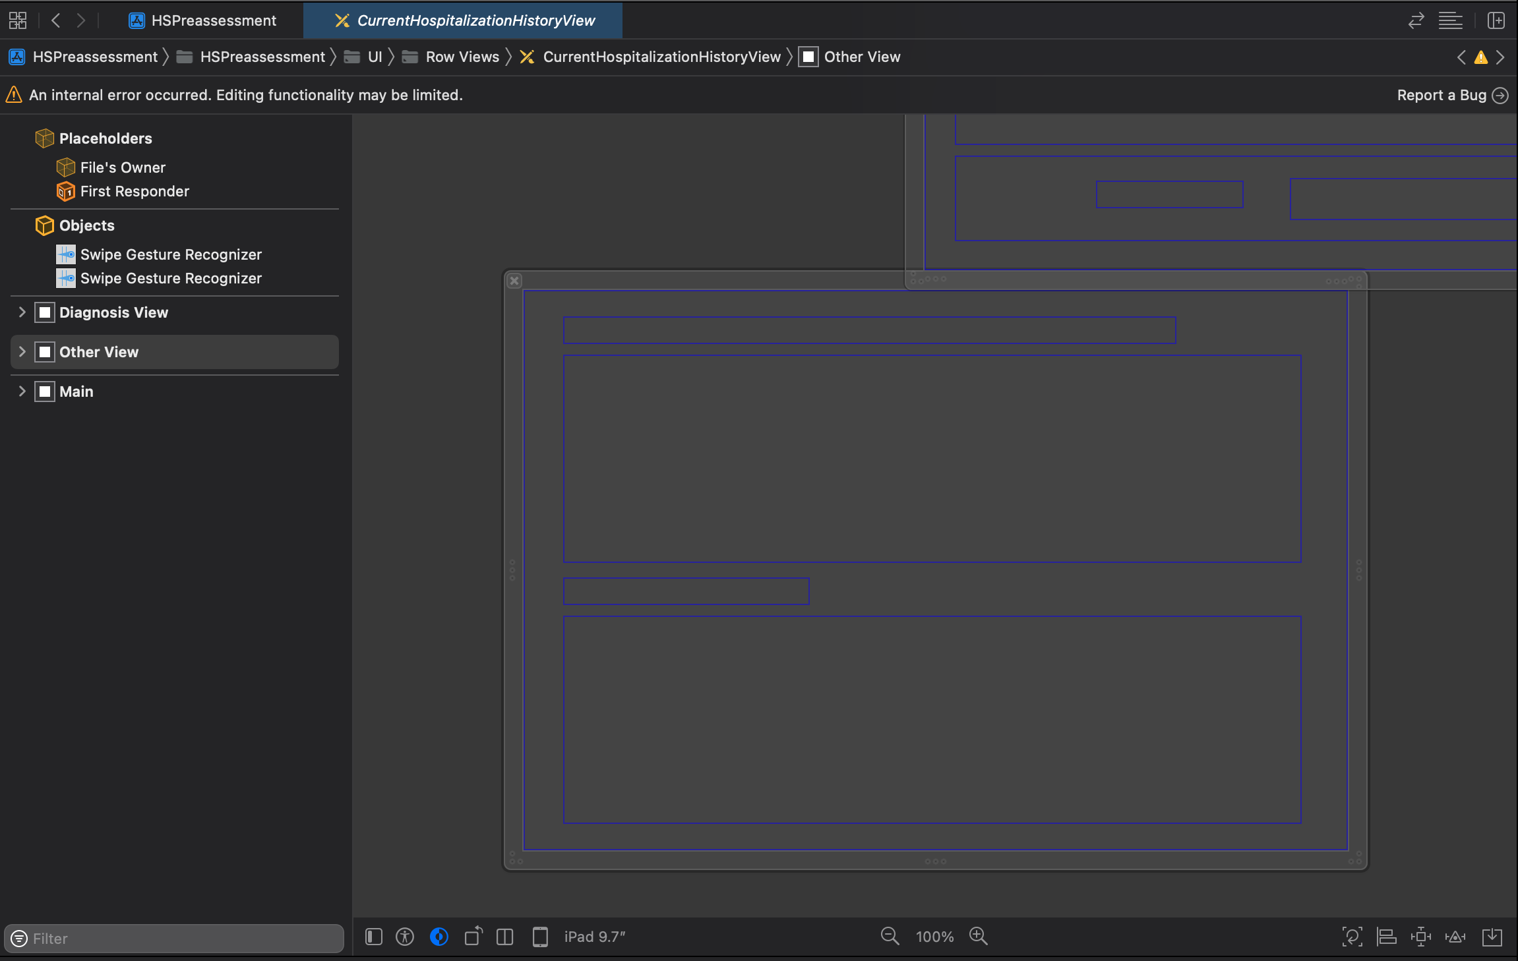Click the Embed In icon
1518x961 pixels.
(x=1492, y=937)
